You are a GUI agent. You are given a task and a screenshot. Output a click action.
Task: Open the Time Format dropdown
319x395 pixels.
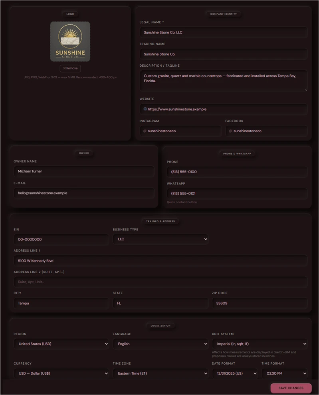click(285, 373)
